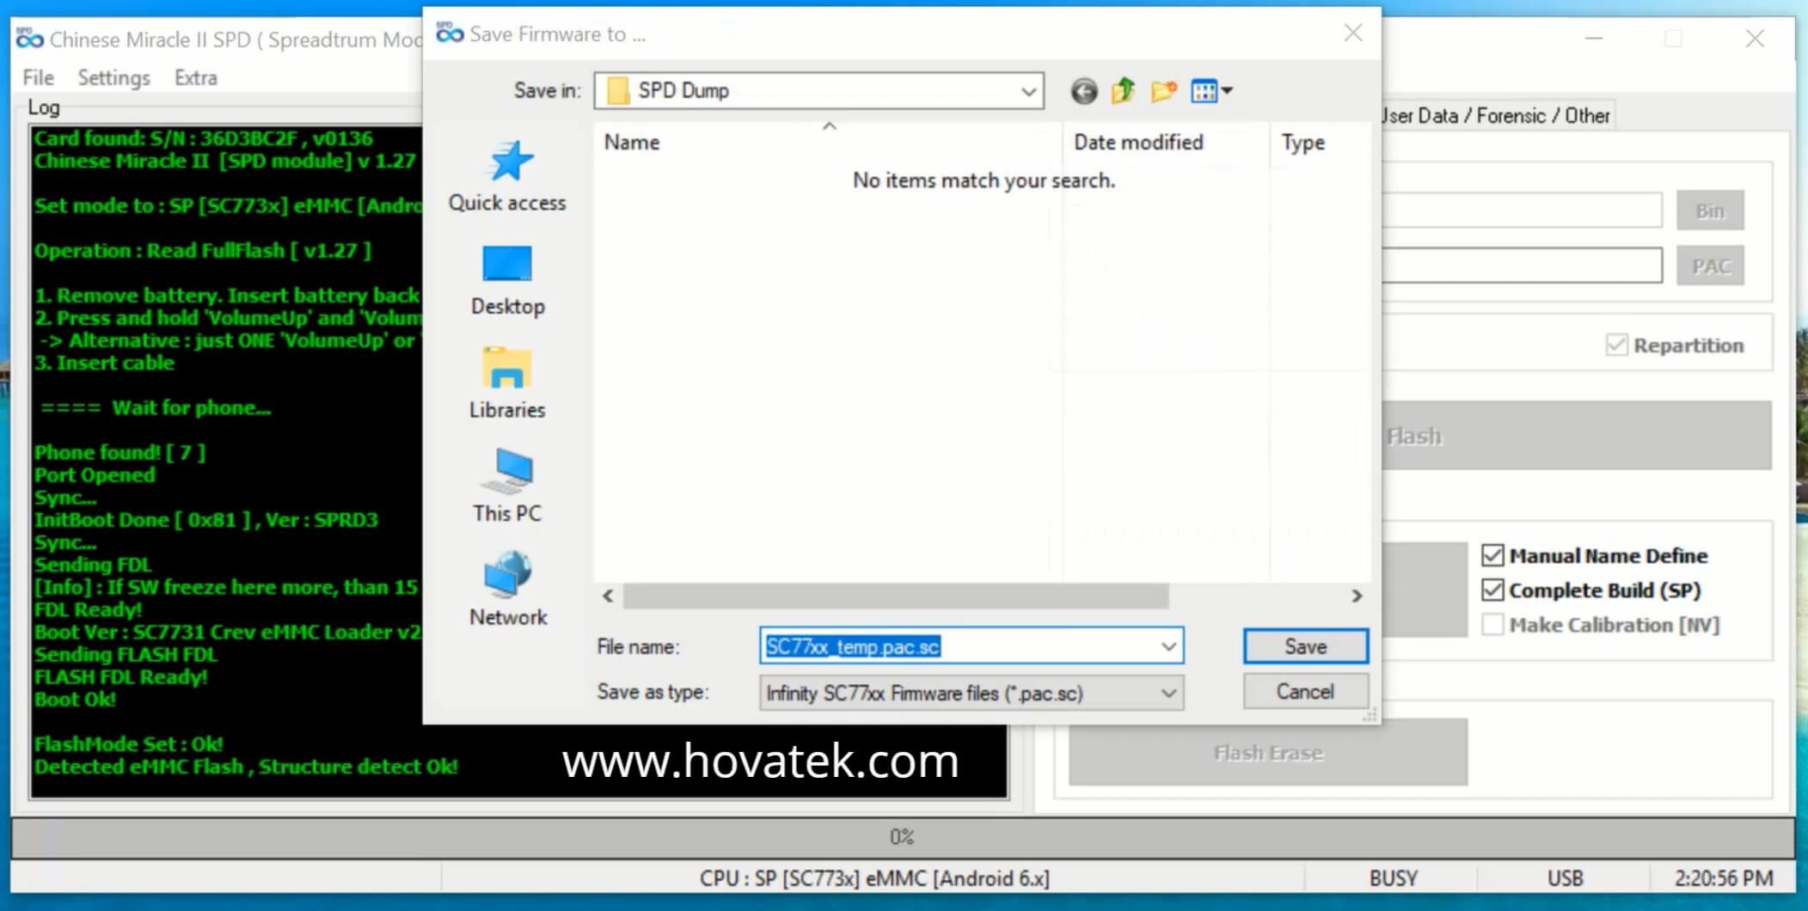Click 'No items match your search' text
Viewport: 1808px width, 911px height.
click(984, 180)
